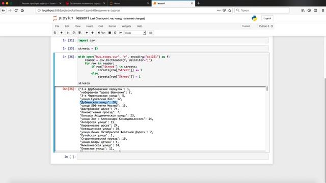326x183 pixels.
Task: Open page actions three-dots menu in address bar
Action: (x=219, y=10)
